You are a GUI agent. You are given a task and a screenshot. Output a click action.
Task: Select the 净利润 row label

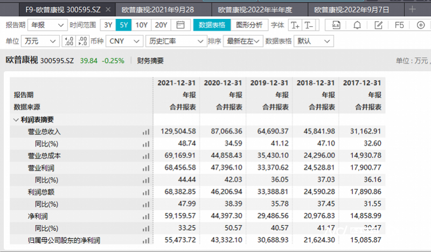pyautogui.click(x=38, y=217)
